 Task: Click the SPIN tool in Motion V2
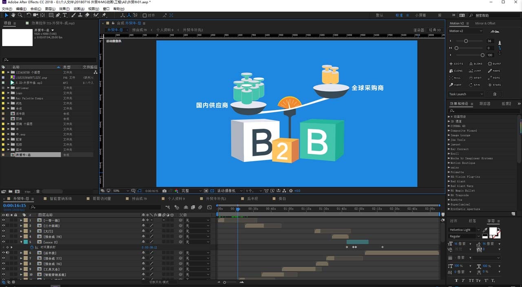tap(474, 85)
